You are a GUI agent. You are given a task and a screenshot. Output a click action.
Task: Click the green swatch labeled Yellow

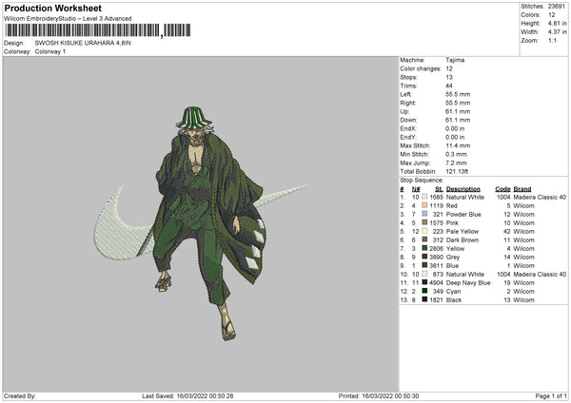pos(424,248)
